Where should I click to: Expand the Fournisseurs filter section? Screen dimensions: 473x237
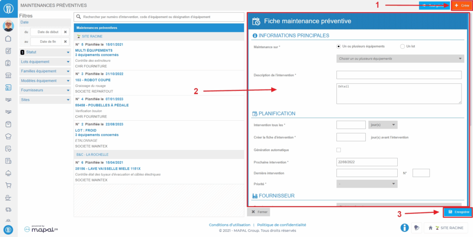coord(45,90)
